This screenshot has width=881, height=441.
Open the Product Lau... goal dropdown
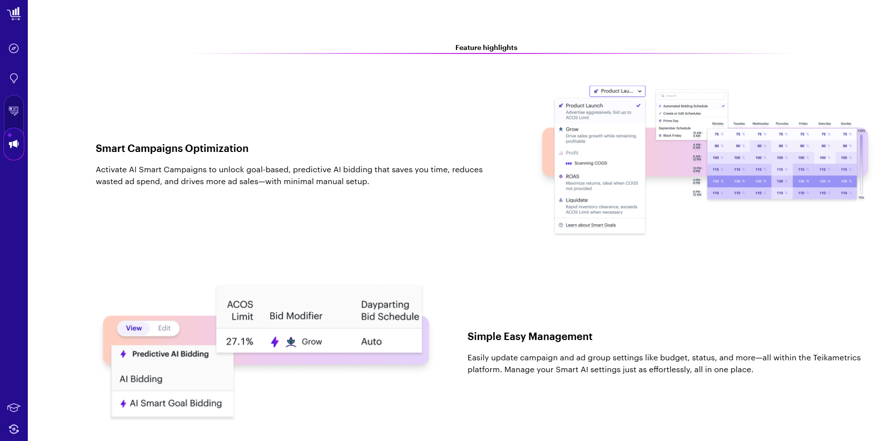coord(617,91)
